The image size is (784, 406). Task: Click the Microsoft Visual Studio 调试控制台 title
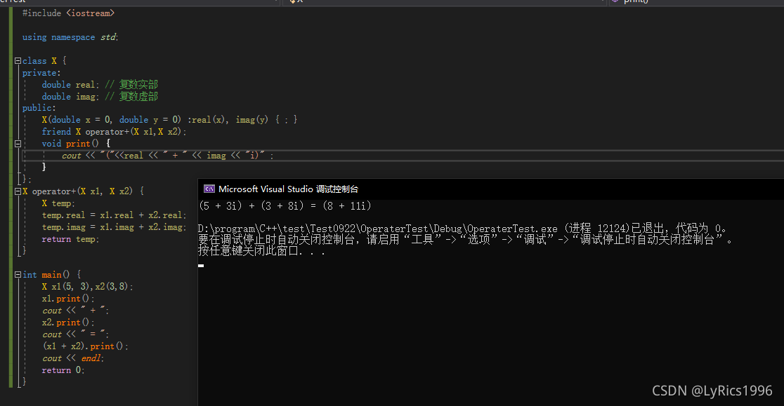(288, 189)
